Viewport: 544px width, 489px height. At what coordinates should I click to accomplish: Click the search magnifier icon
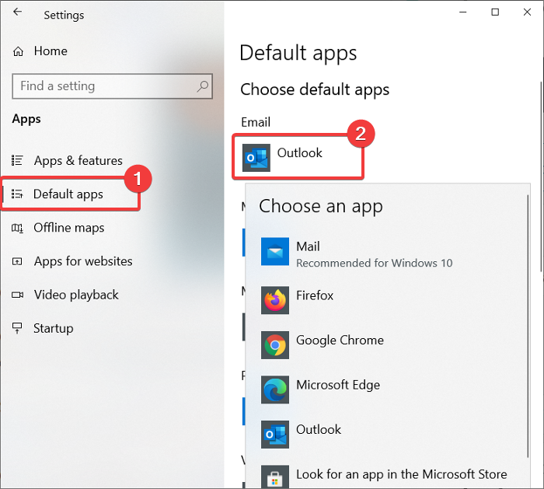[x=202, y=86]
